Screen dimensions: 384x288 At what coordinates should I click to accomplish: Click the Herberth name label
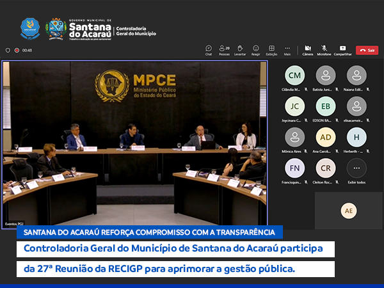353,151
